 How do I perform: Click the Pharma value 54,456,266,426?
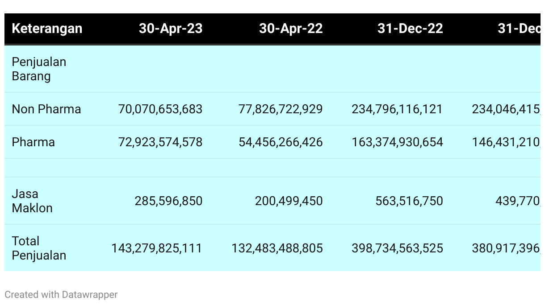(x=281, y=142)
